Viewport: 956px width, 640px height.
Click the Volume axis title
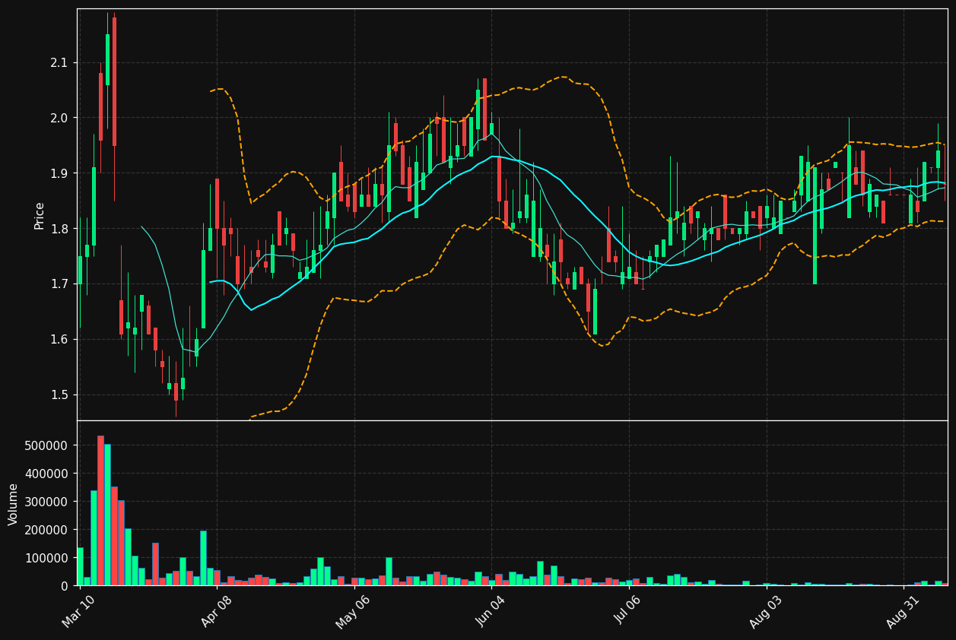pyautogui.click(x=14, y=504)
